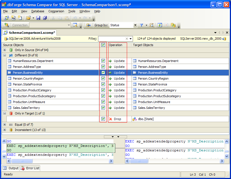Click the Synchronize databases icon
231x179 pixels.
[173, 25]
